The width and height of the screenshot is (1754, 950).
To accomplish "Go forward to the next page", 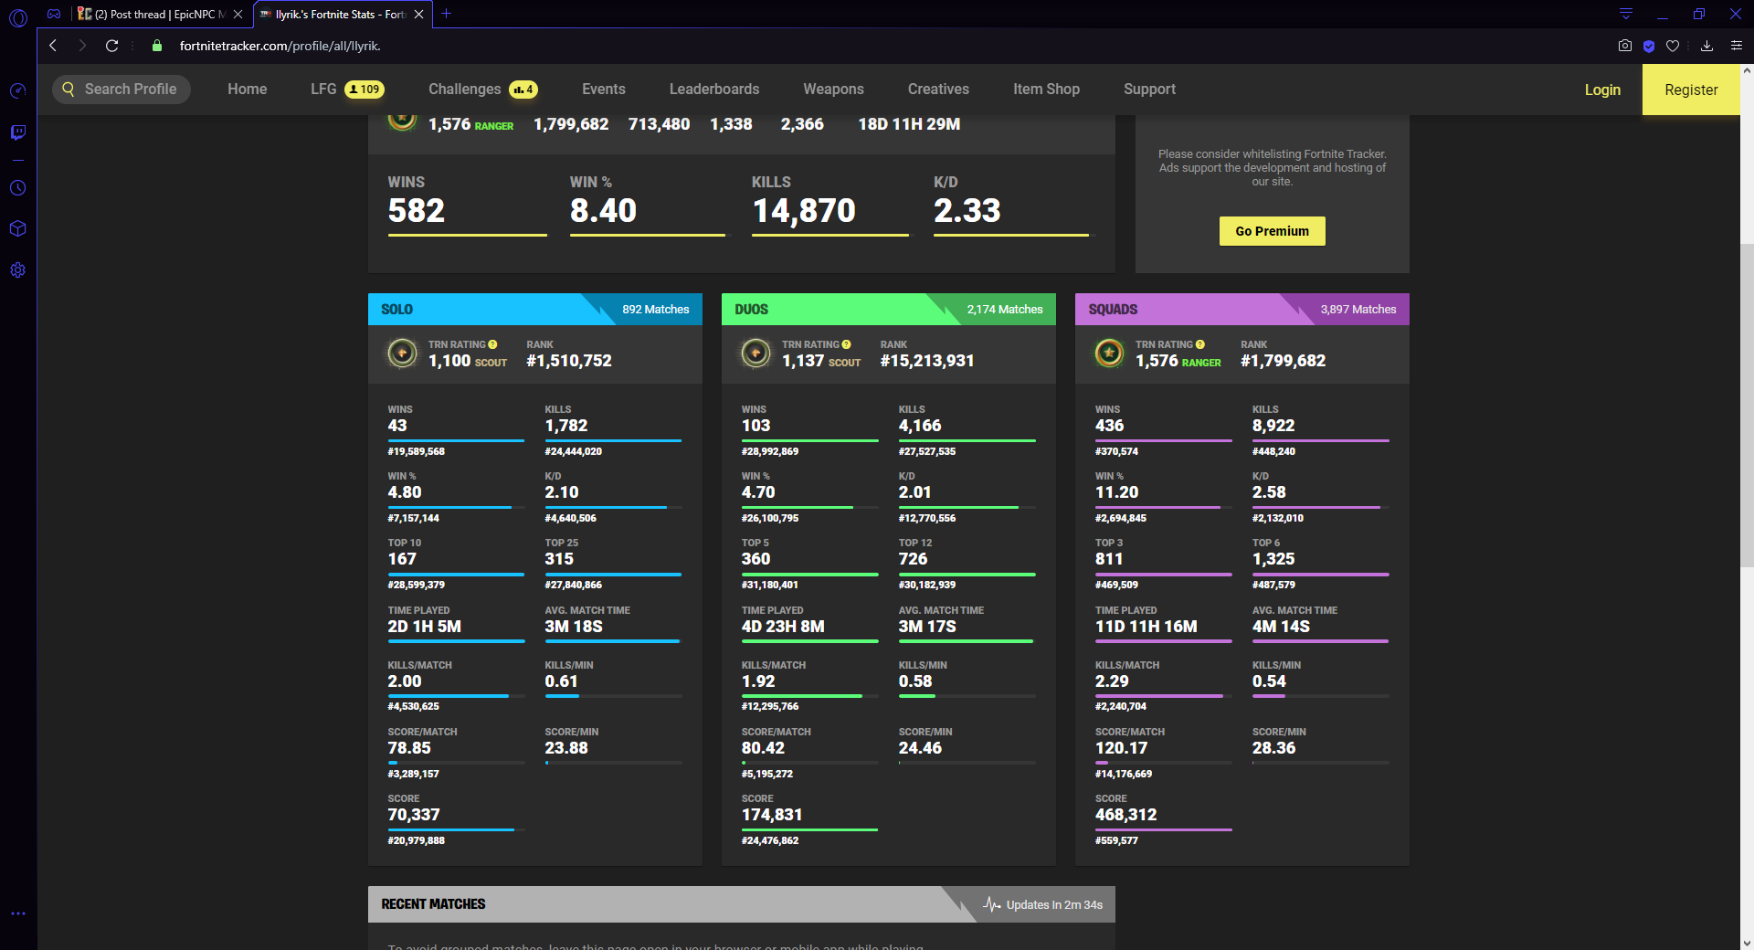I will [x=82, y=46].
